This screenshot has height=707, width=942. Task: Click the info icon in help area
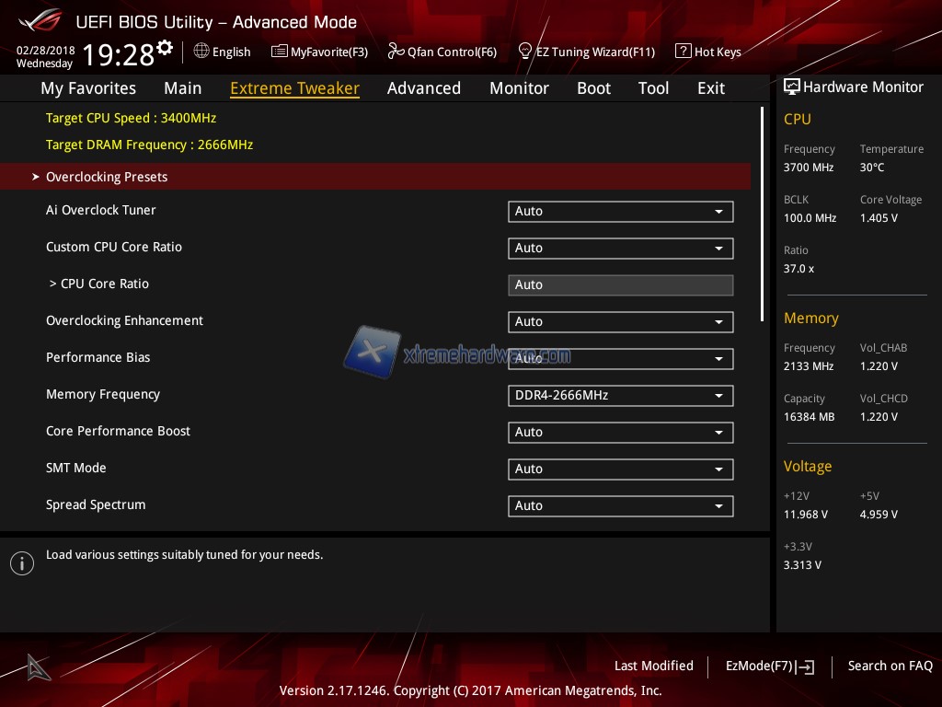22,563
